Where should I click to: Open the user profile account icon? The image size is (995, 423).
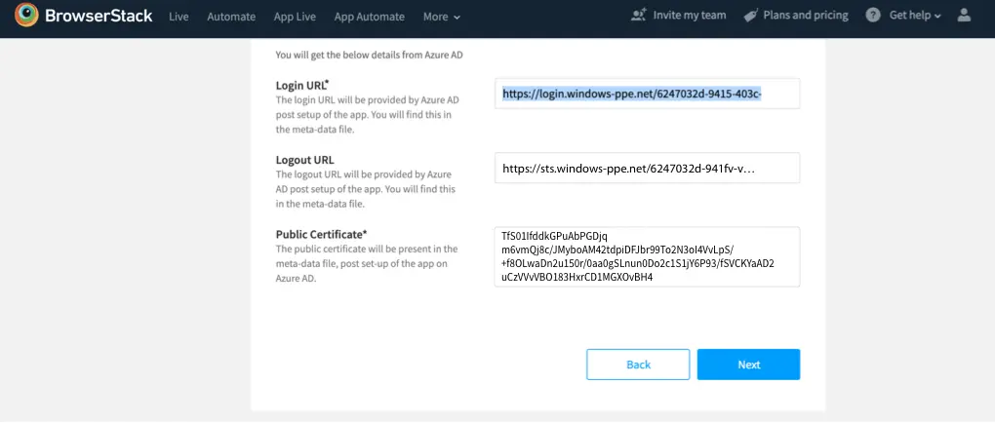(x=965, y=16)
